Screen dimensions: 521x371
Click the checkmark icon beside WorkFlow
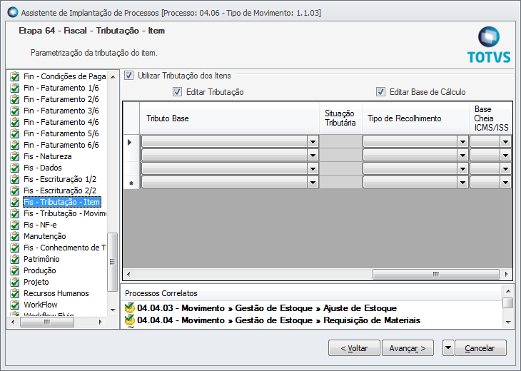14,305
